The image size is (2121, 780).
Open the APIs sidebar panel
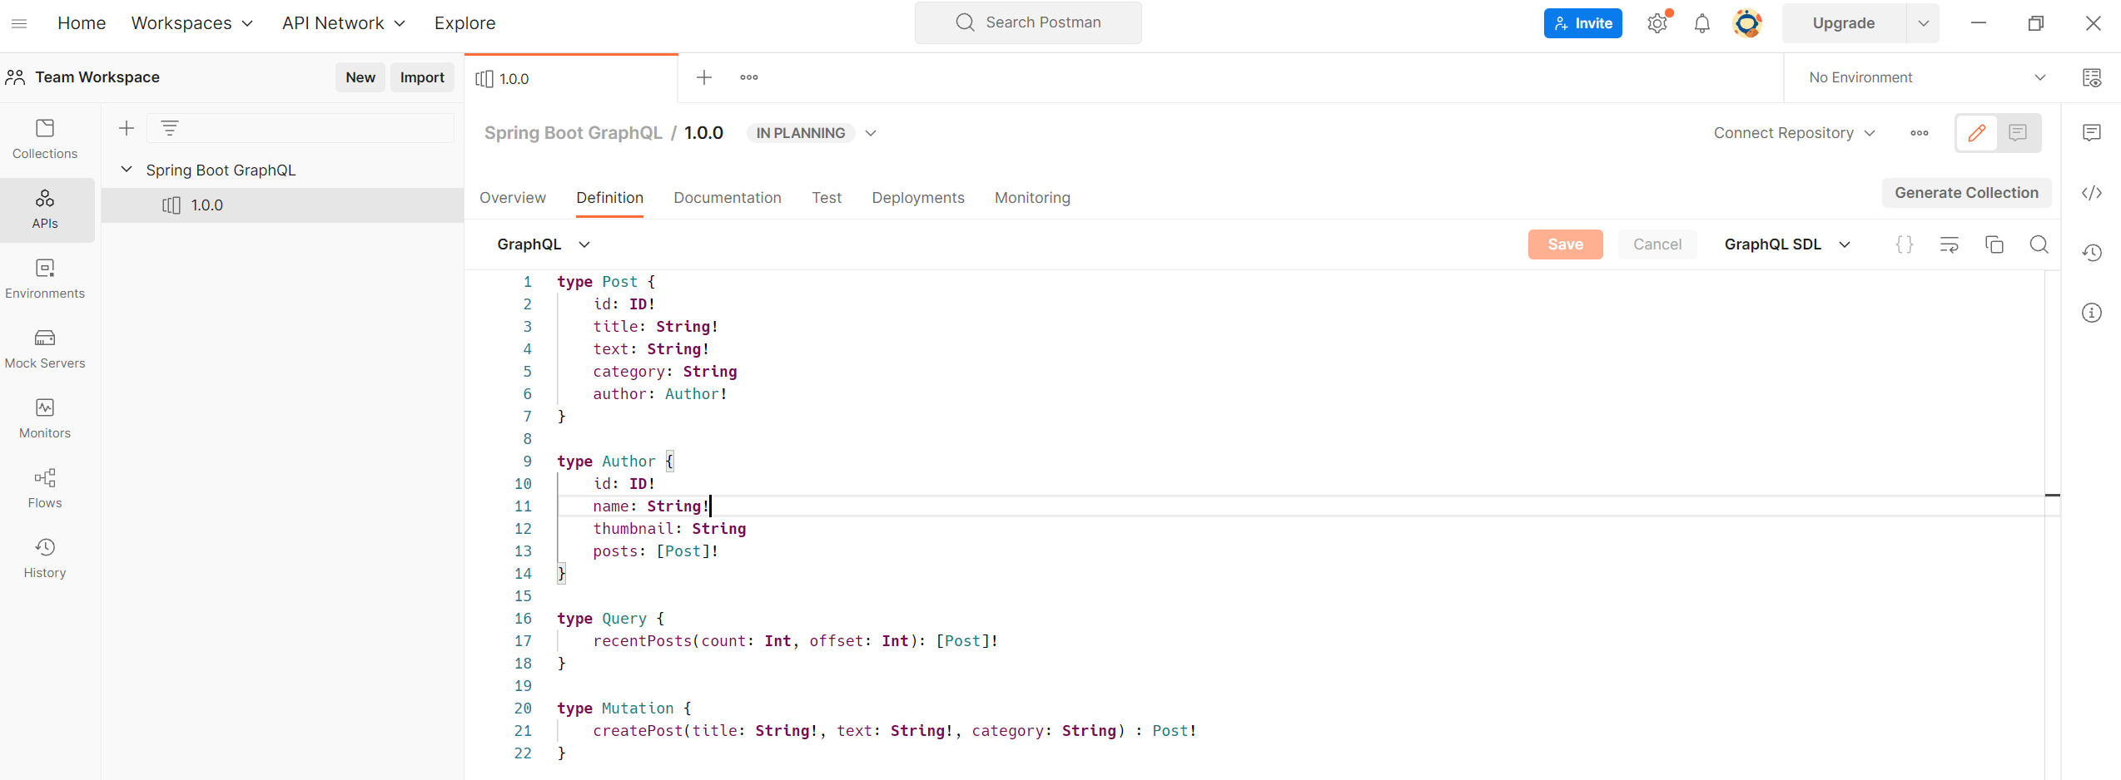(45, 210)
